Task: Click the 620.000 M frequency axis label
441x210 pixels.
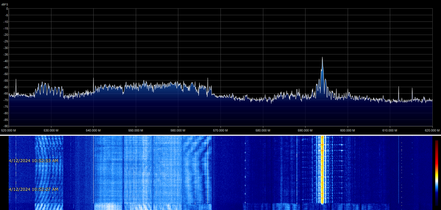Action: click(432, 130)
